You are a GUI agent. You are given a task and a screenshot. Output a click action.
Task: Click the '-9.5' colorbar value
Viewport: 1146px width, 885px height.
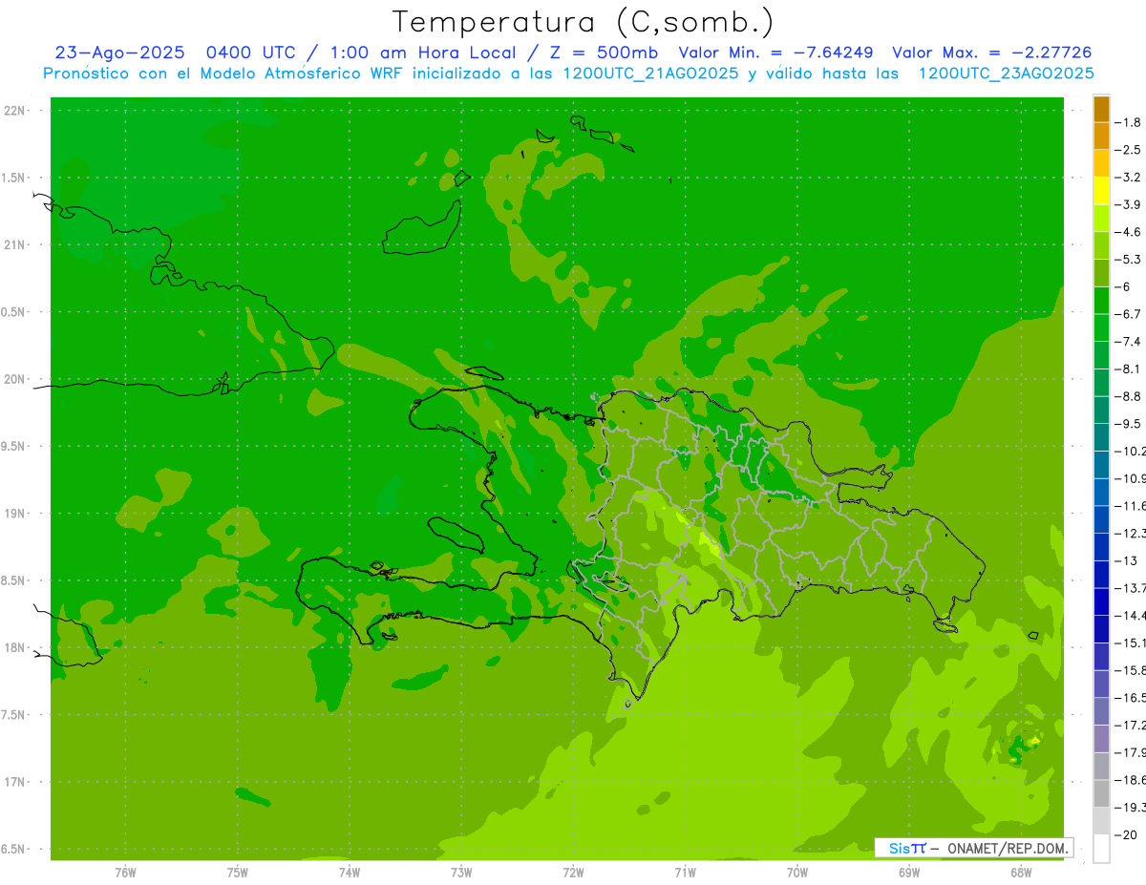(1128, 424)
